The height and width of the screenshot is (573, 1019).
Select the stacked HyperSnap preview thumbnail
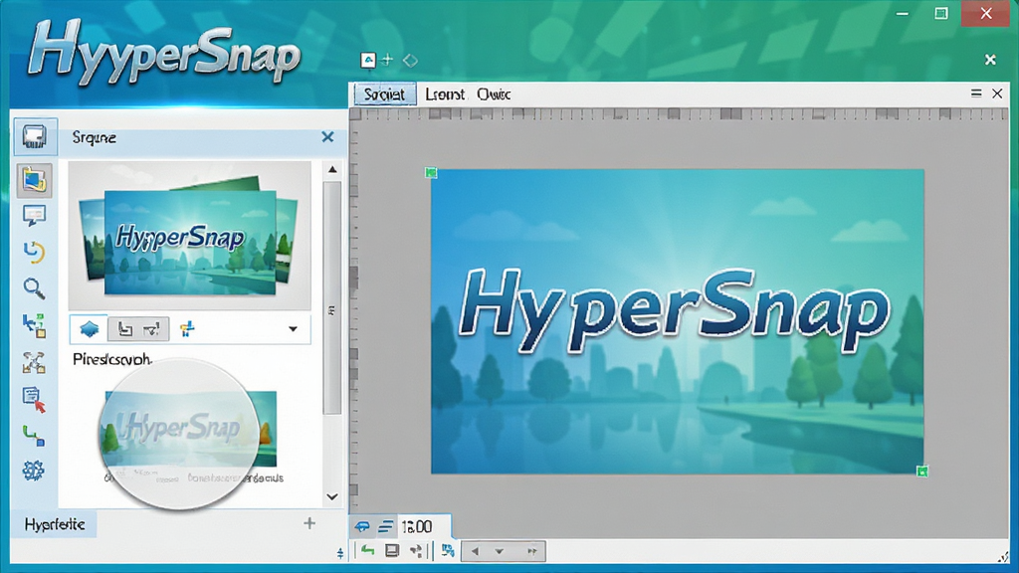point(189,237)
